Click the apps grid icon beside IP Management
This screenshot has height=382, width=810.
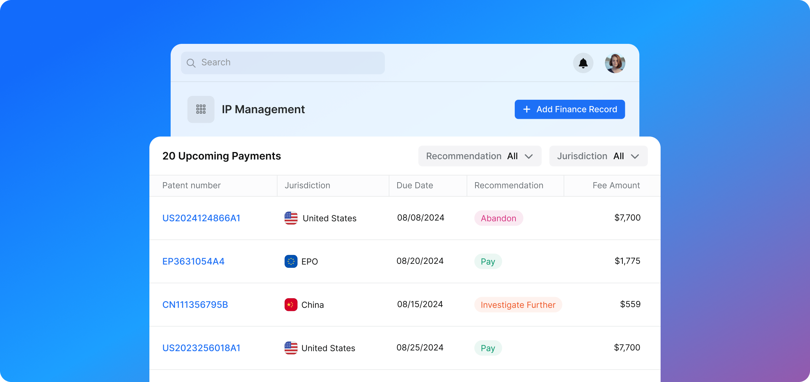pyautogui.click(x=201, y=109)
